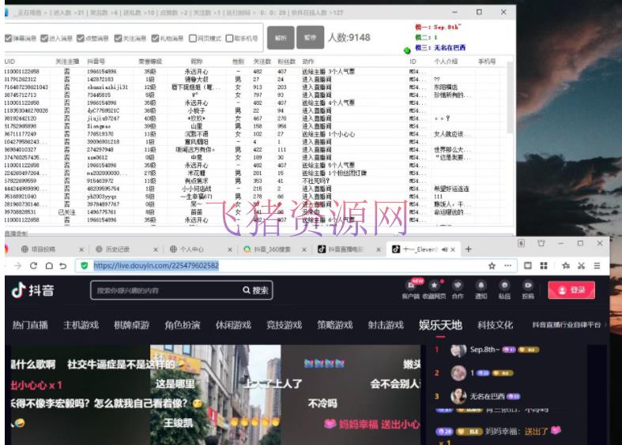Switch to the 项目投稿 tab
Viewport: 622px width, 445px height.
point(43,249)
